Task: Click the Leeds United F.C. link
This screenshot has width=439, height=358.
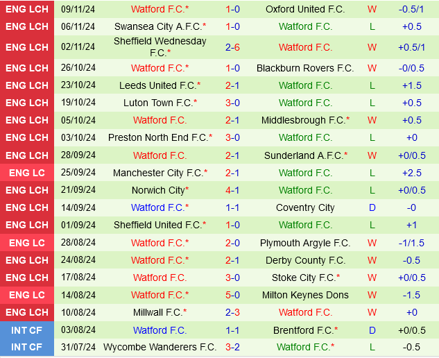Action: tap(158, 85)
